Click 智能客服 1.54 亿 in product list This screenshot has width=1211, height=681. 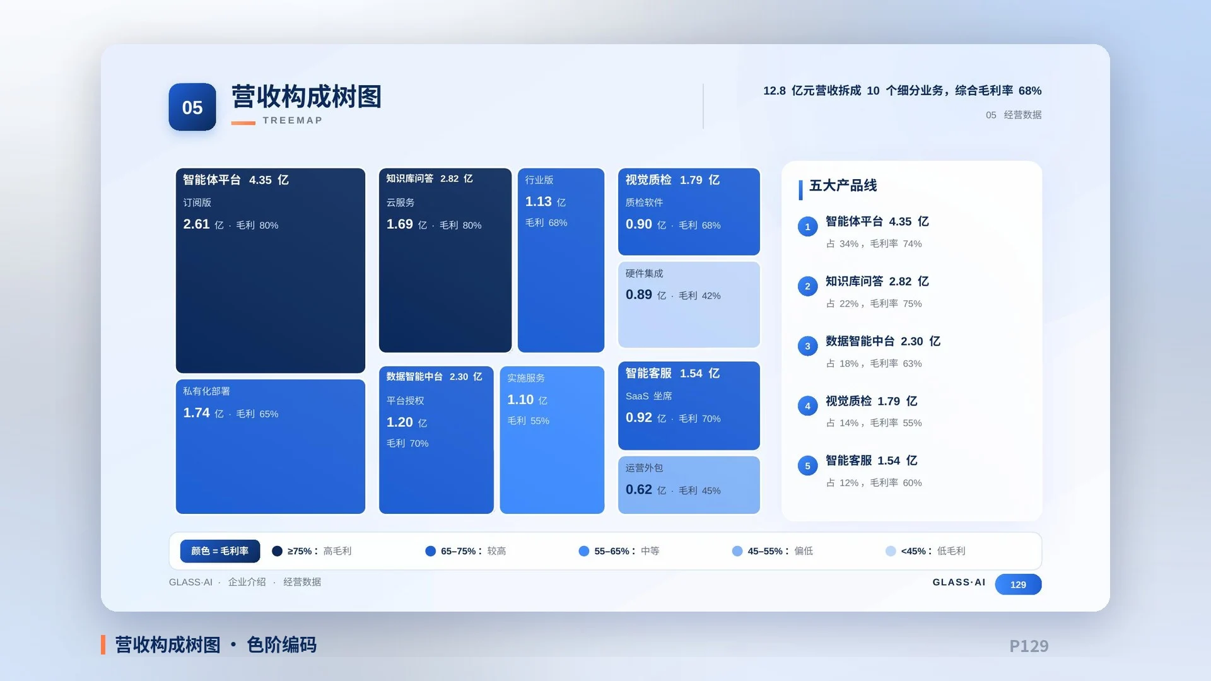[871, 460]
